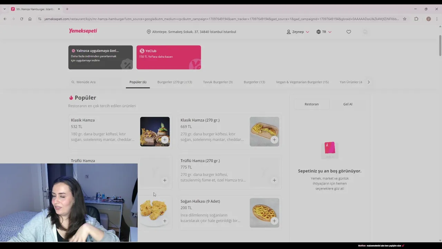
Task: Select the Popüler (6) category tab
Action: click(138, 82)
